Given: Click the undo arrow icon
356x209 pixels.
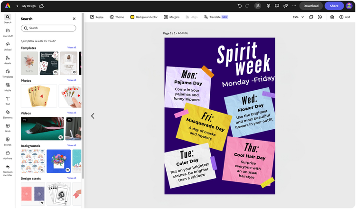Looking at the screenshot, I should [239, 6].
